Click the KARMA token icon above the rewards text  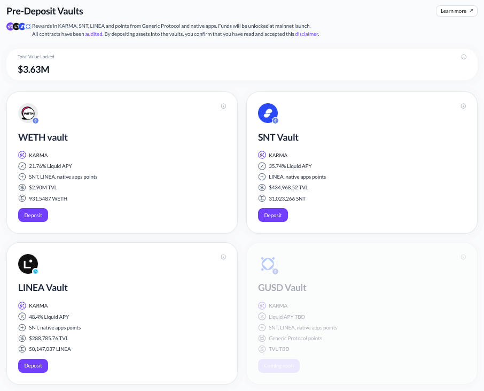tap(11, 26)
